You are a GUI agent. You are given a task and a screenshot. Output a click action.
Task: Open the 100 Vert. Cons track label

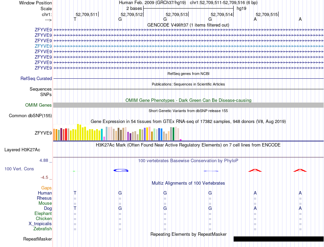(19, 169)
